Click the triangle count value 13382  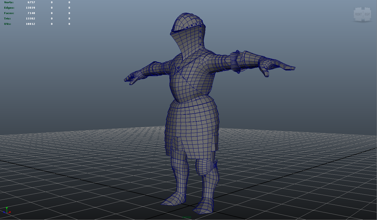[31, 19]
